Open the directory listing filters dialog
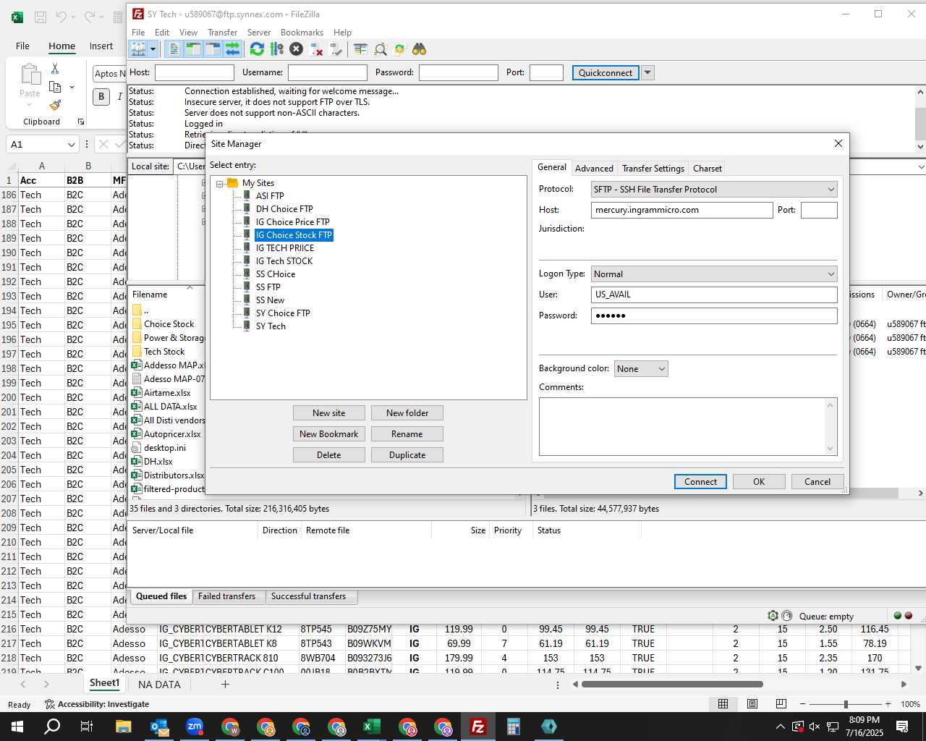This screenshot has height=741, width=926. [x=360, y=49]
